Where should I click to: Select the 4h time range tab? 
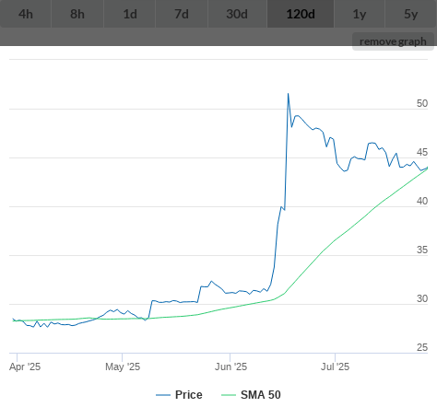[26, 14]
